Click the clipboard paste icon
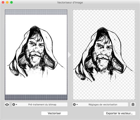140x120 pixels. pyautogui.click(x=133, y=105)
